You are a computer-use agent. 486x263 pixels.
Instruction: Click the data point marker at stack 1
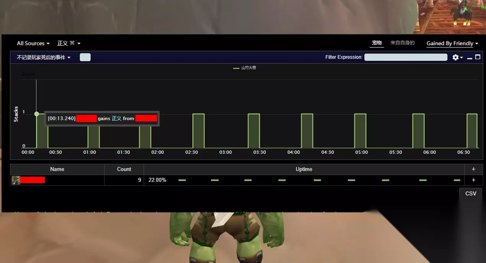coord(36,114)
